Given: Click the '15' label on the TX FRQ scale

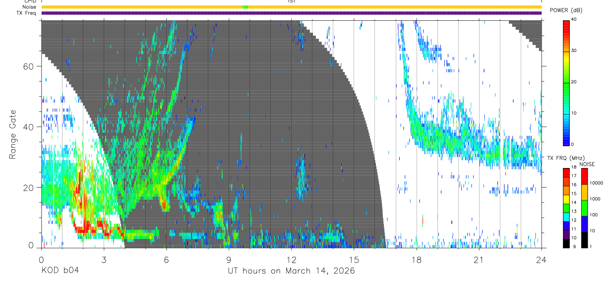Looking at the screenshot, I should tap(574, 194).
